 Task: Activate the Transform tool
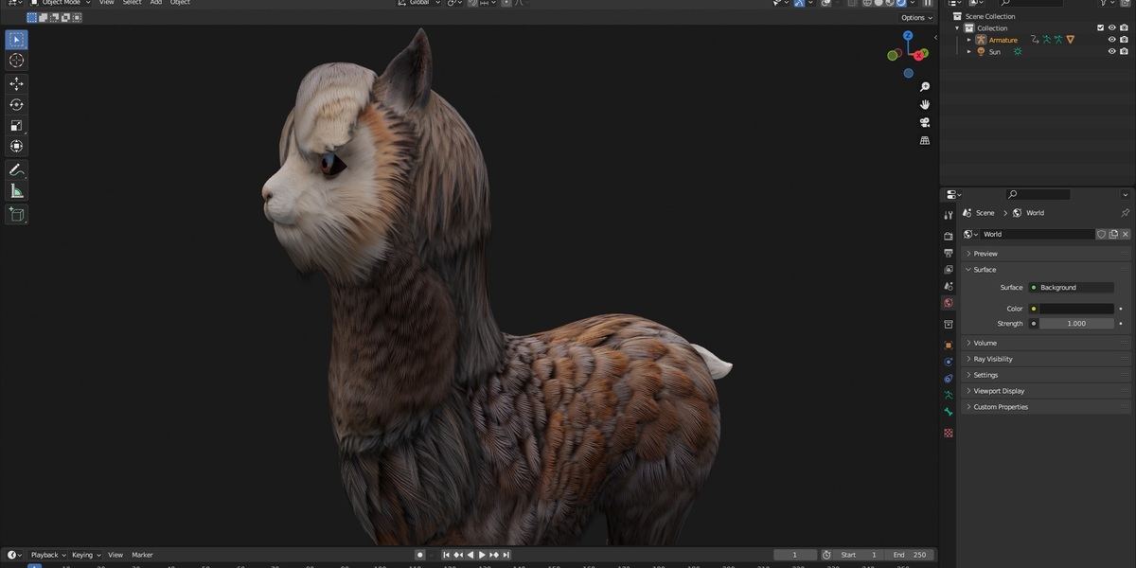[16, 147]
